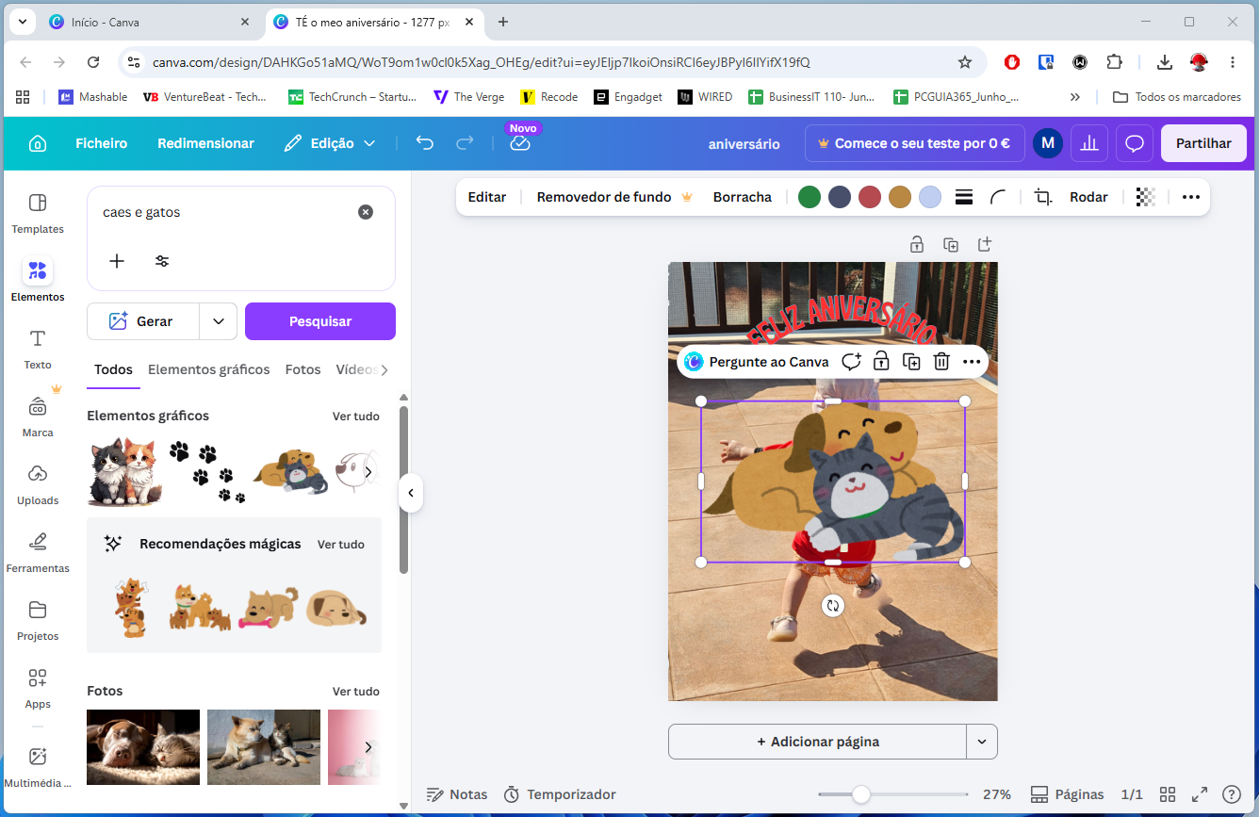Undo the last action
This screenshot has height=817, width=1259.
click(425, 143)
